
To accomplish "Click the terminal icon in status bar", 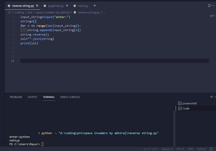I will click(x=211, y=149).
